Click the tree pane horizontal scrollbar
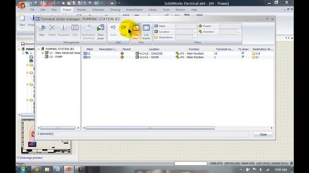Viewport: 309px width, 173px height. pos(58,128)
